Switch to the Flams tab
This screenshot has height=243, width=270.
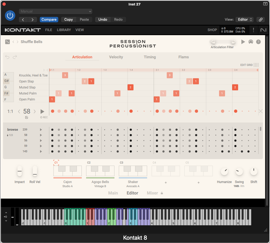tap(184, 57)
